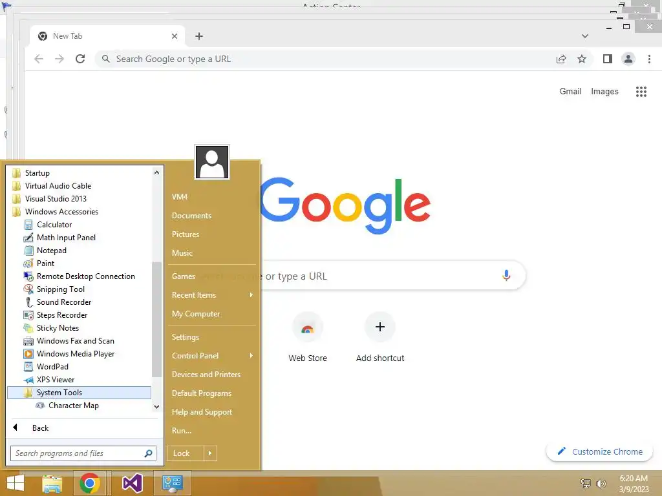The height and width of the screenshot is (496, 662).
Task: Bookmark this tab with the star icon
Action: [582, 59]
